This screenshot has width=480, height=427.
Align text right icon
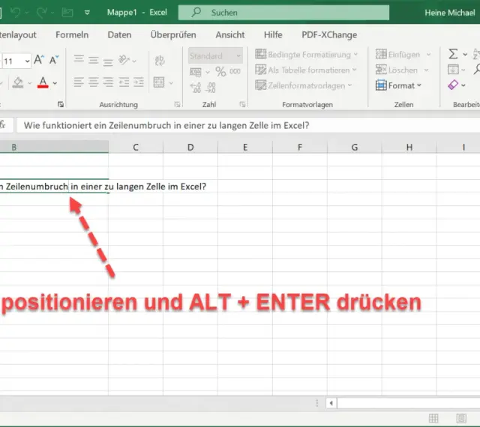(x=108, y=82)
